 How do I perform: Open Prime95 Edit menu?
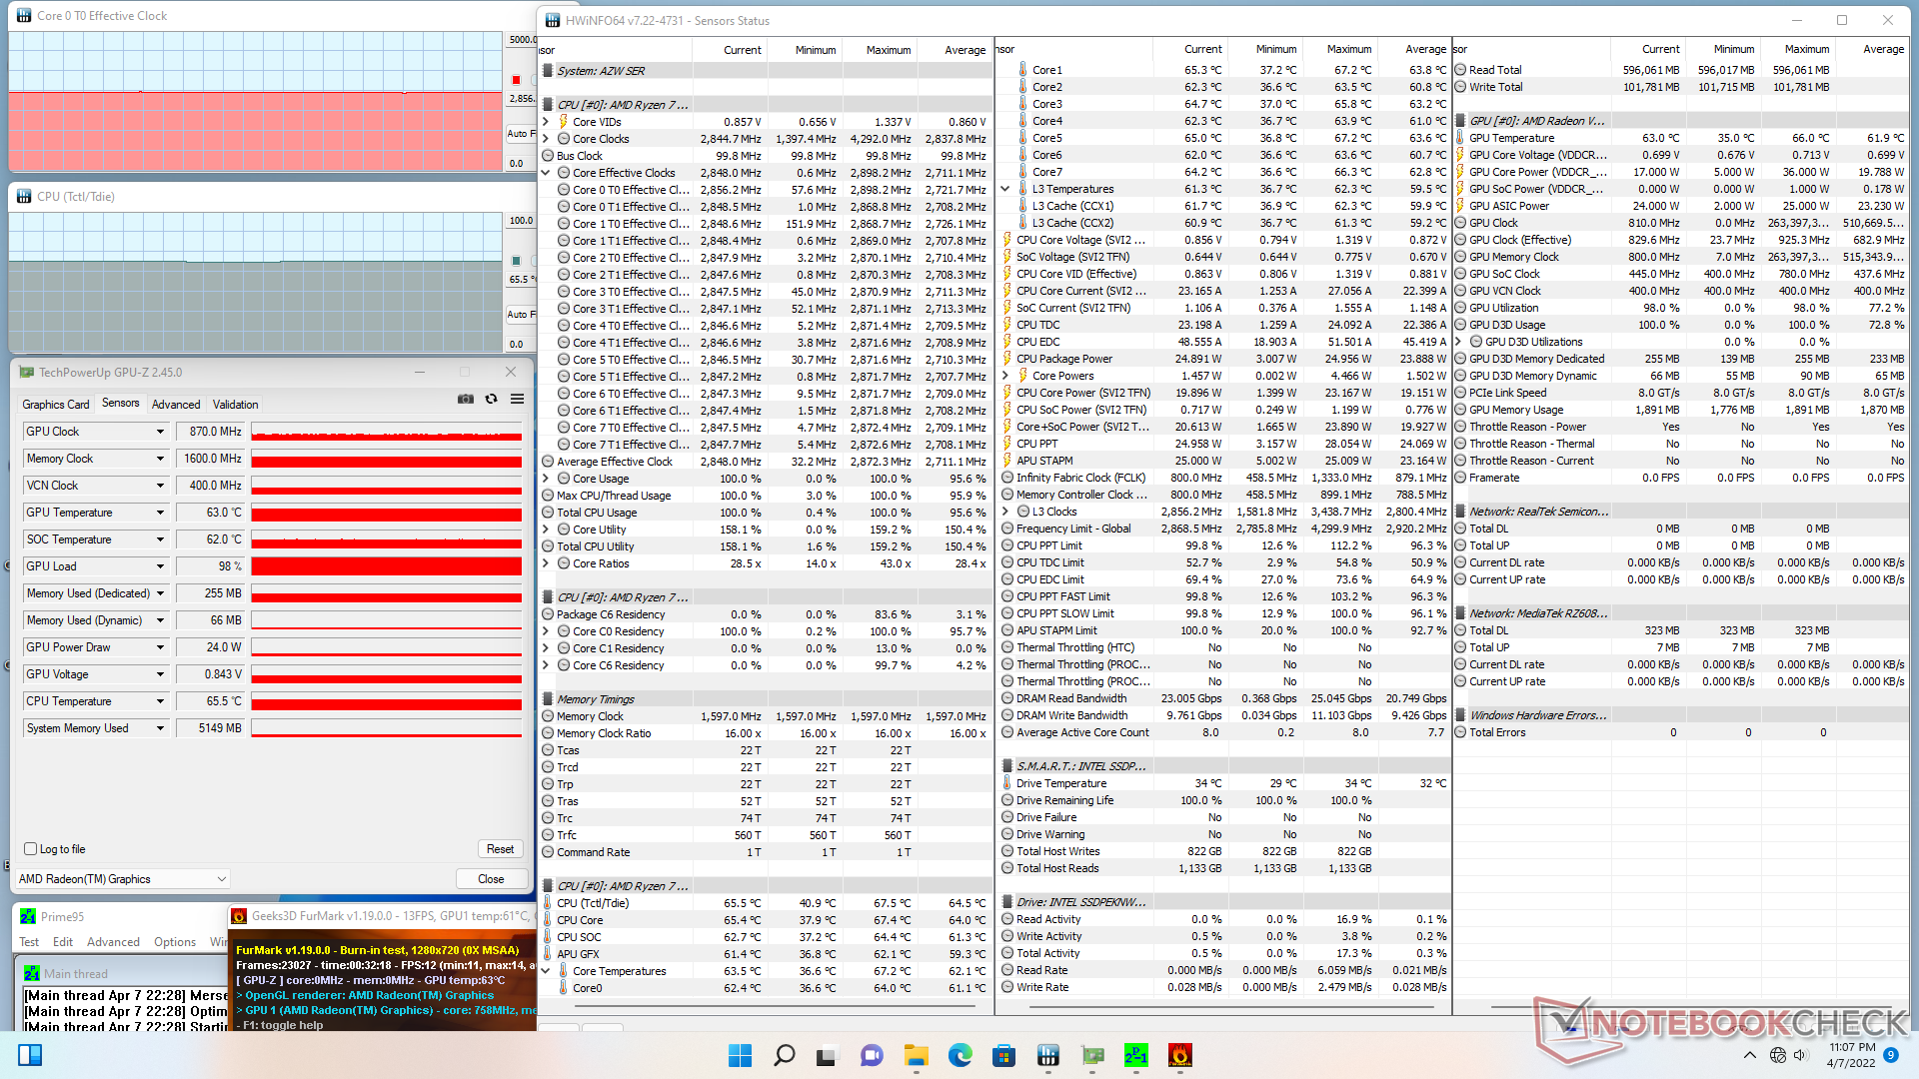[63, 942]
